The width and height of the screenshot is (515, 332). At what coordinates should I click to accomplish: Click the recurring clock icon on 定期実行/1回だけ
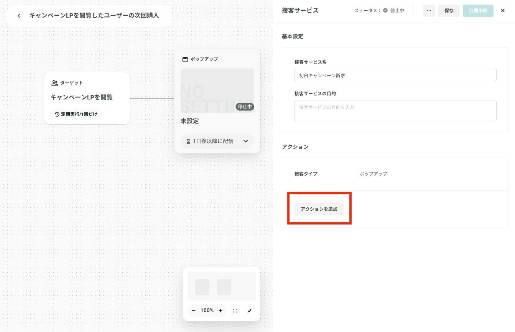coord(57,114)
